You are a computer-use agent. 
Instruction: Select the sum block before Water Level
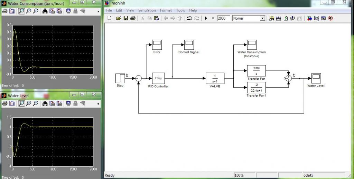(289, 78)
